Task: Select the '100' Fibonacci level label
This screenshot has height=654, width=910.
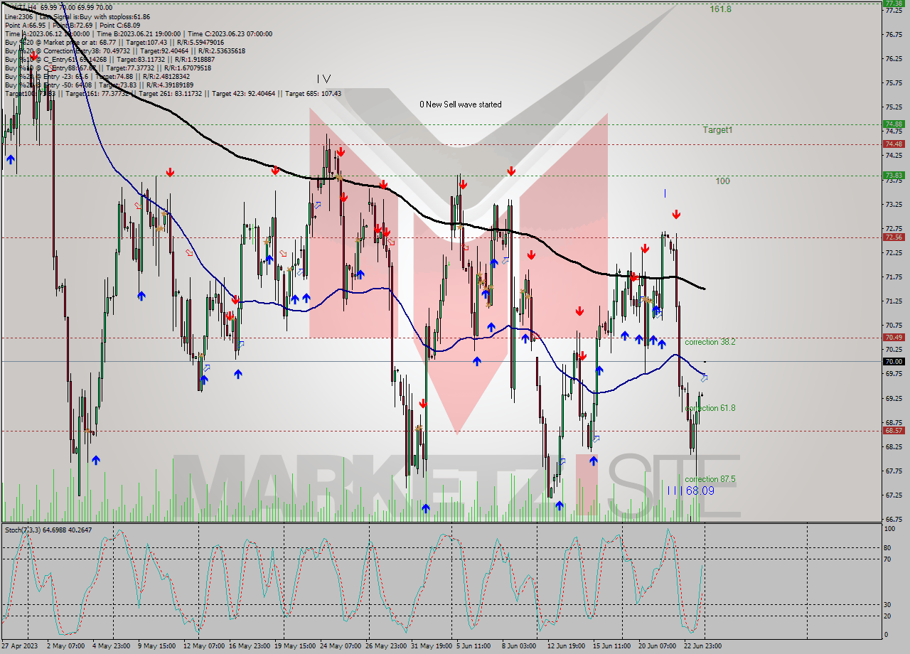Action: 722,181
